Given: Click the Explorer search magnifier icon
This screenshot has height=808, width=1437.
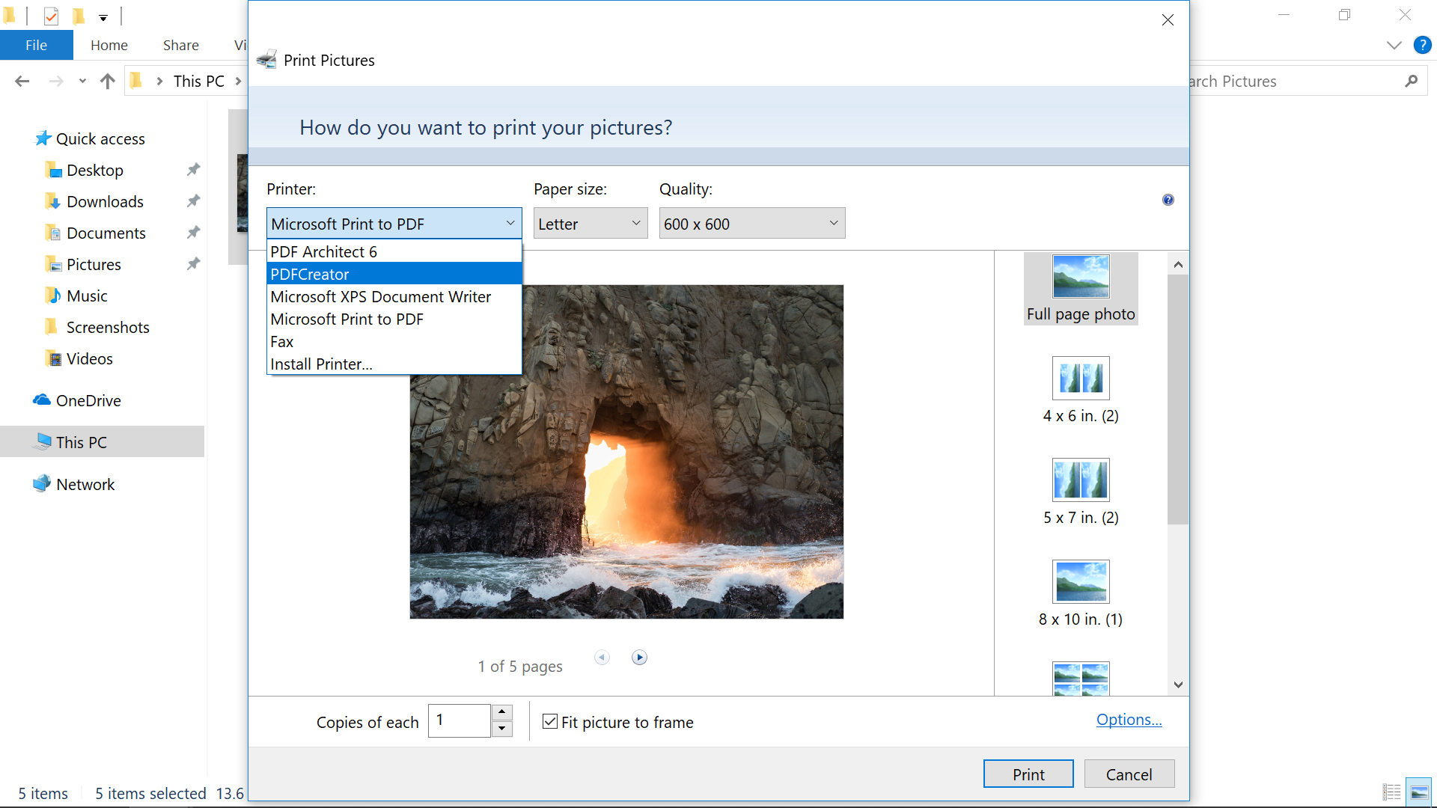Looking at the screenshot, I should click(1411, 81).
